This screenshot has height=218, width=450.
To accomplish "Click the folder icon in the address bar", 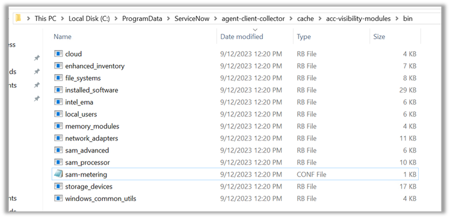I will (x=19, y=19).
